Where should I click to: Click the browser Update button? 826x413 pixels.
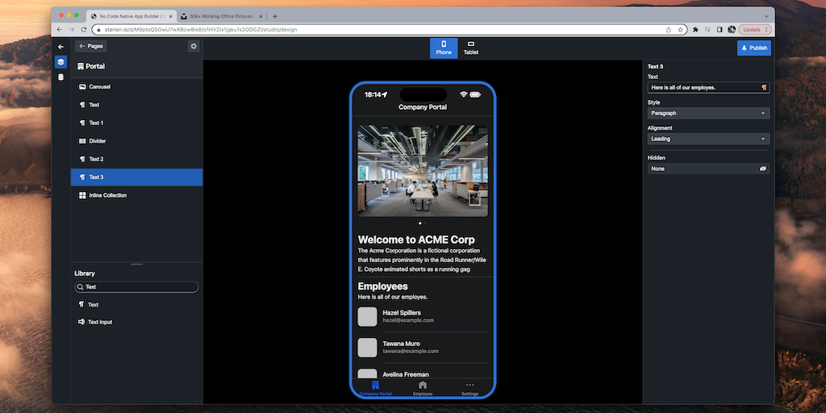pyautogui.click(x=755, y=30)
